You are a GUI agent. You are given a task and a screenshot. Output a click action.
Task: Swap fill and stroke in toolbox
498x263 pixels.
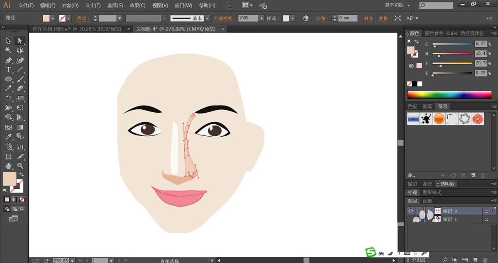point(22,174)
